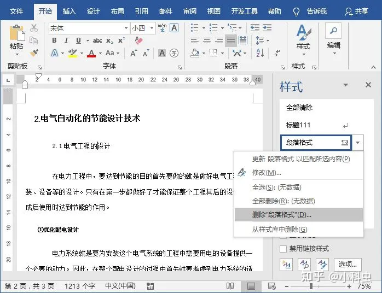Open Manage Styles icon
The height and width of the screenshot is (293, 382).
point(322,264)
